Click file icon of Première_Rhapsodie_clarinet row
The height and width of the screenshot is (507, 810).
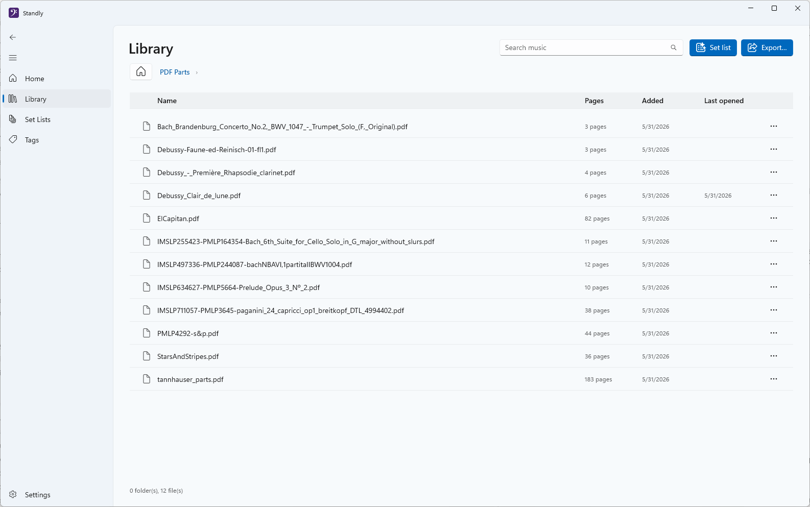(147, 172)
